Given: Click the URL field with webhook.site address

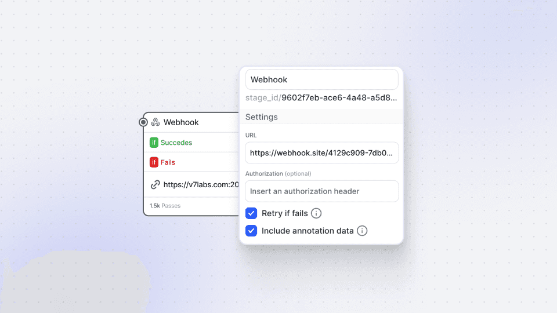Looking at the screenshot, I should point(322,153).
